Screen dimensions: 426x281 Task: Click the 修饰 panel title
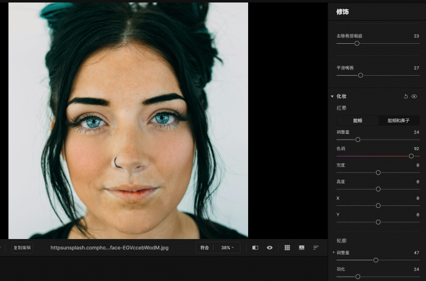tap(342, 12)
